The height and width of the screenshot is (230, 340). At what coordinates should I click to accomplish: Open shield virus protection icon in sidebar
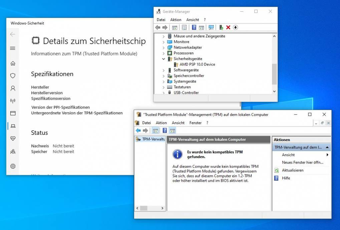click(13, 76)
